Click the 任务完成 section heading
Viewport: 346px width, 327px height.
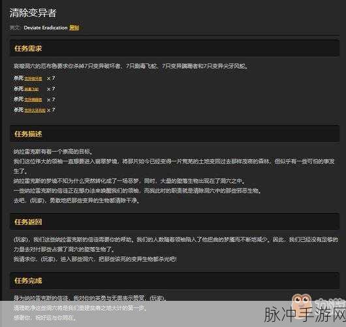[28, 281]
